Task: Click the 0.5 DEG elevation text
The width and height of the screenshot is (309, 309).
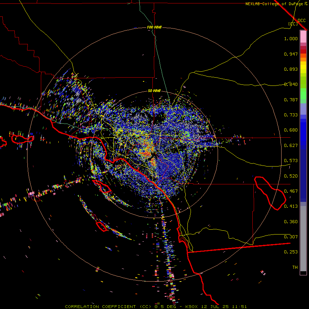Action: [x=165, y=307]
